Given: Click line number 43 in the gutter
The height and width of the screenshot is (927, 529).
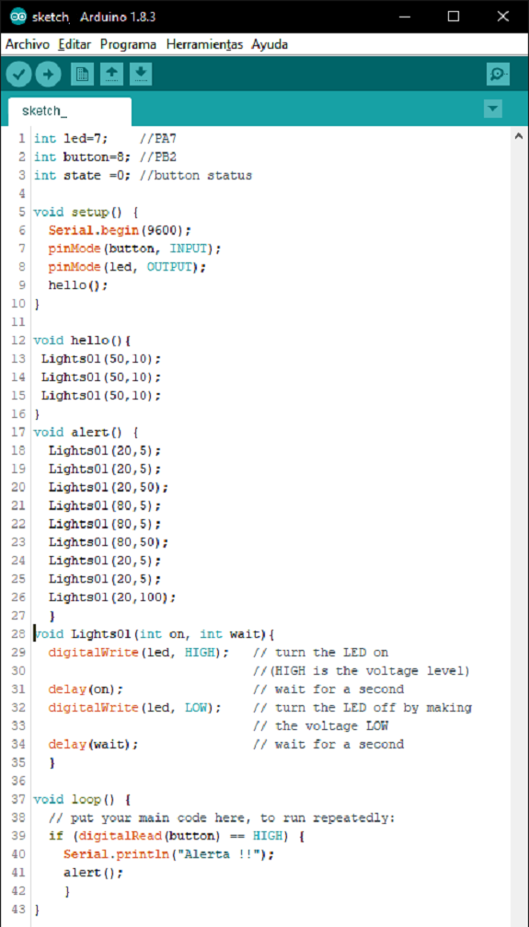Looking at the screenshot, I should 18,910.
